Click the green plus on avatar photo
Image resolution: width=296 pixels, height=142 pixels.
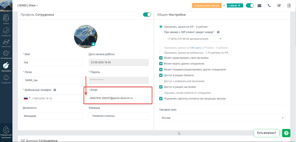click(93, 44)
